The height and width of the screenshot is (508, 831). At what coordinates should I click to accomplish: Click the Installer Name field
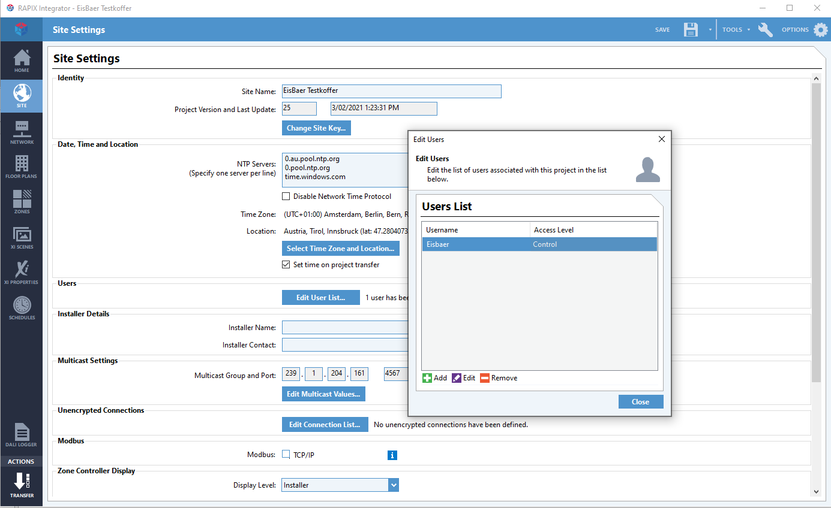tap(345, 328)
